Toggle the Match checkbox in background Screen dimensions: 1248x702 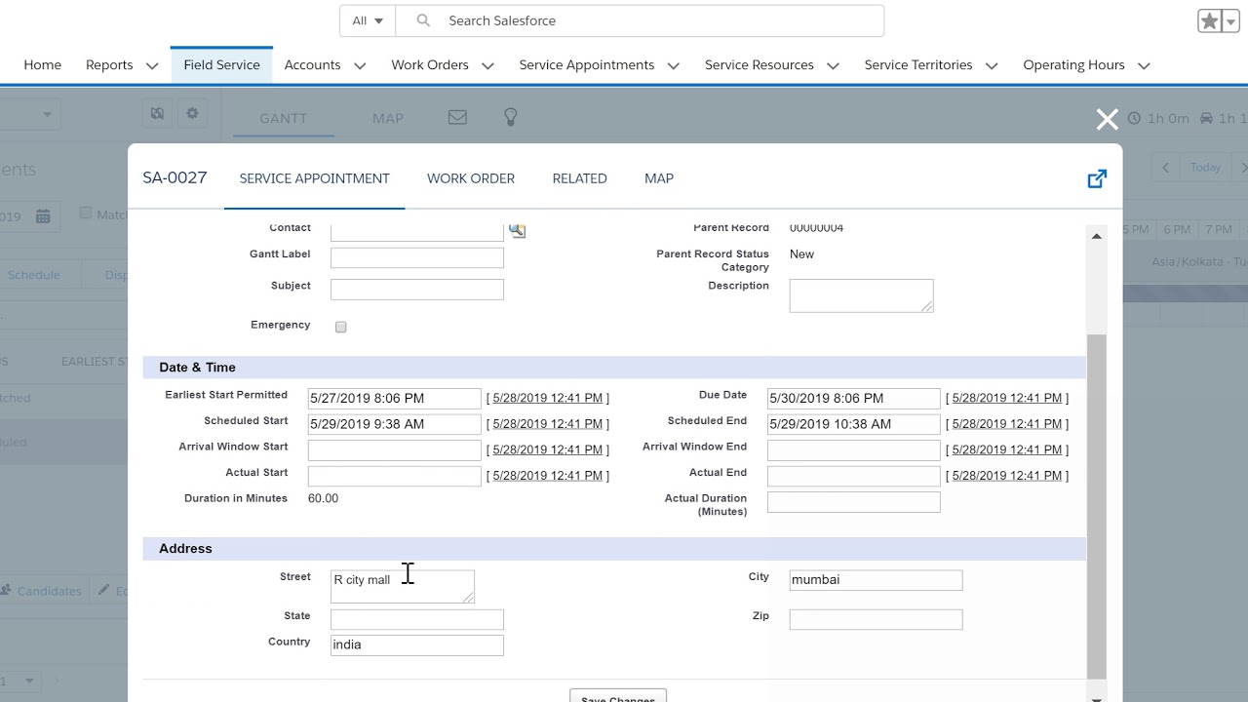[86, 214]
